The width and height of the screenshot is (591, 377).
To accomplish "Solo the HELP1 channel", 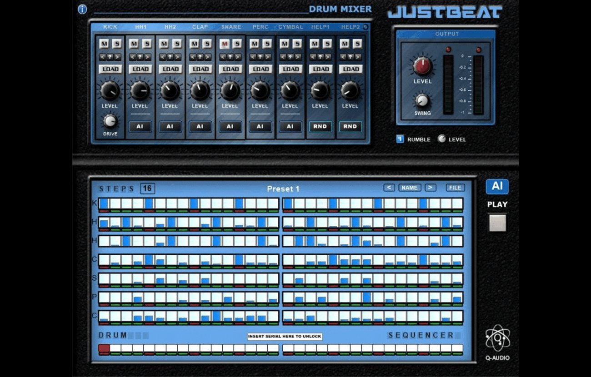I will [x=327, y=44].
